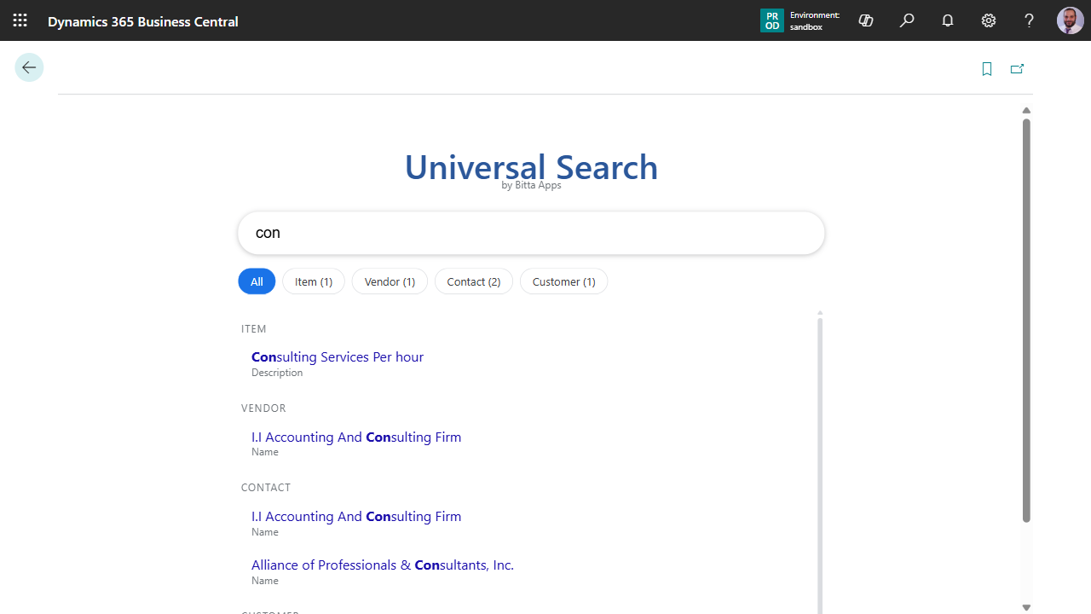Viewport: 1091px width, 614px height.
Task: Open contact I.I Accounting And Consulting Firm
Action: coord(356,517)
